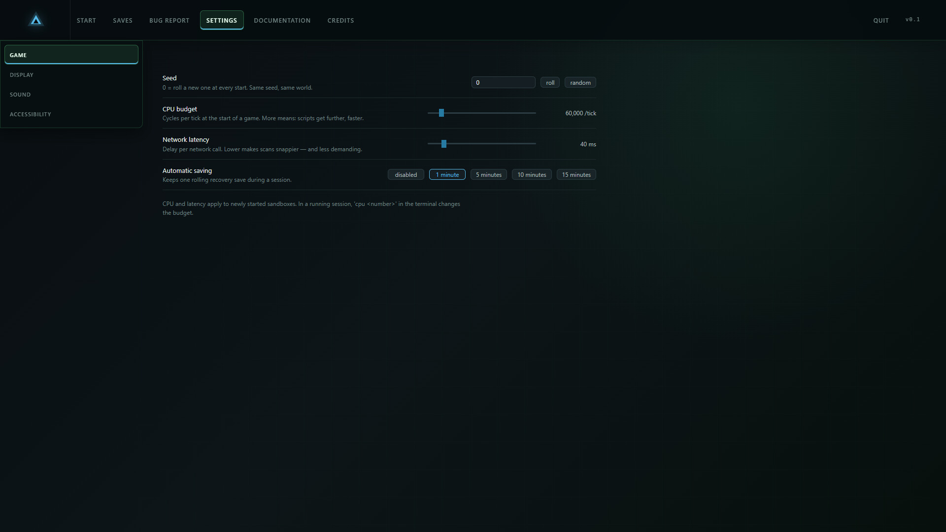The width and height of the screenshot is (946, 532).
Task: Click the CPU budget slider handle
Action: (441, 113)
